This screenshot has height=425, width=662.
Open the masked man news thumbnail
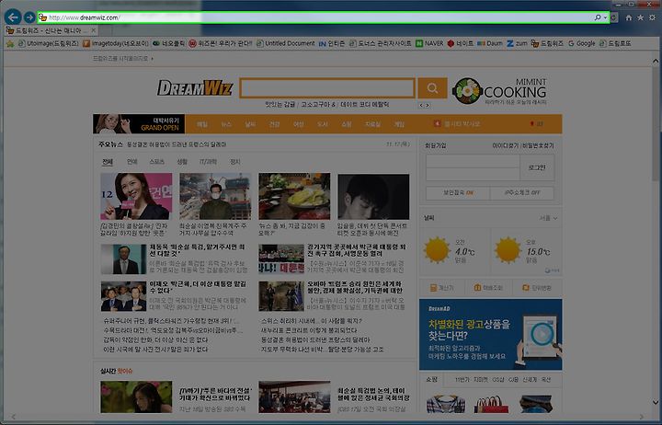[215, 196]
